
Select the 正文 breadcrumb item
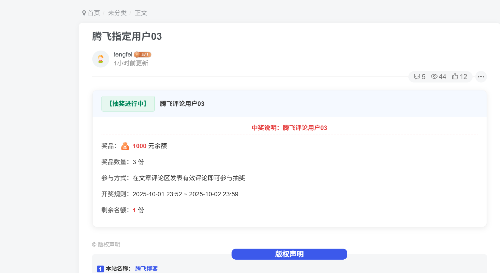[140, 13]
